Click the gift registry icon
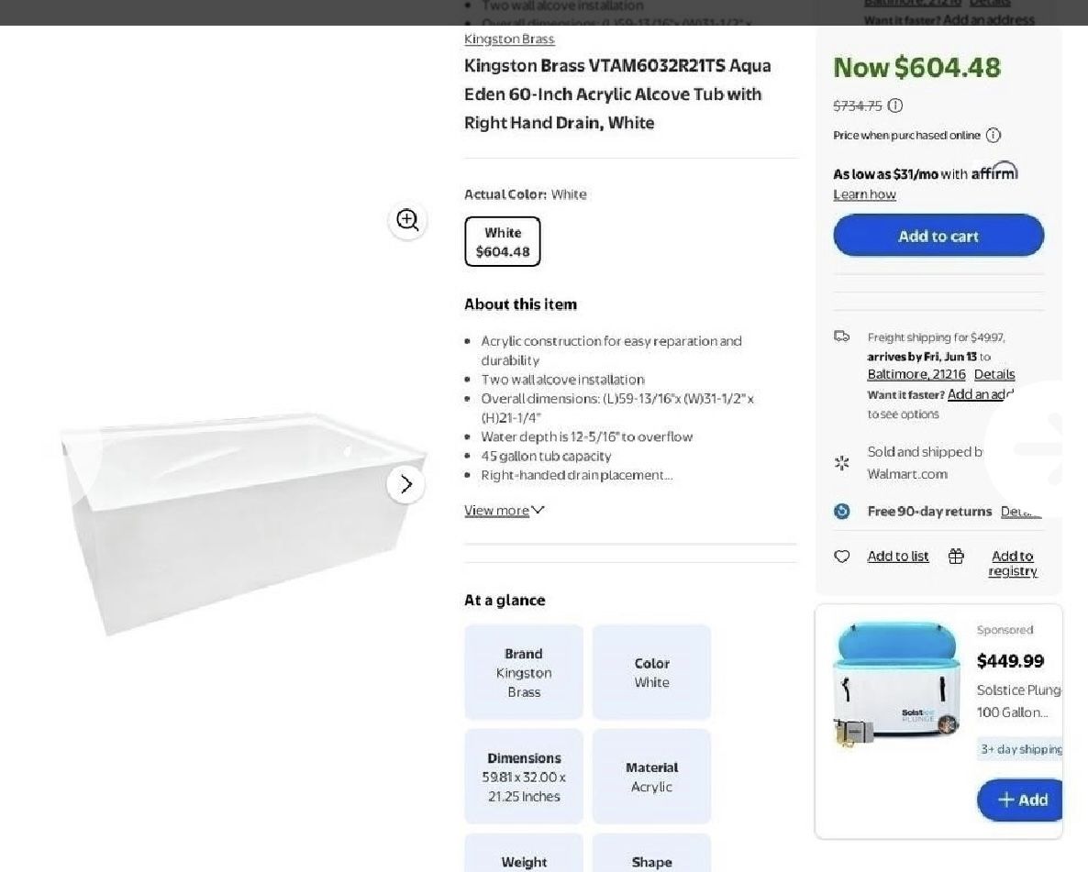Screen dimensions: 1088x872 point(956,557)
